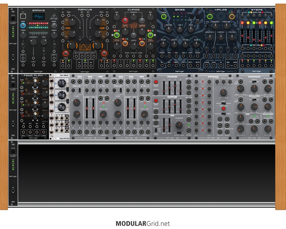Open the Brains waveform display
Screen dimensions: 286x229
click(x=39, y=17)
